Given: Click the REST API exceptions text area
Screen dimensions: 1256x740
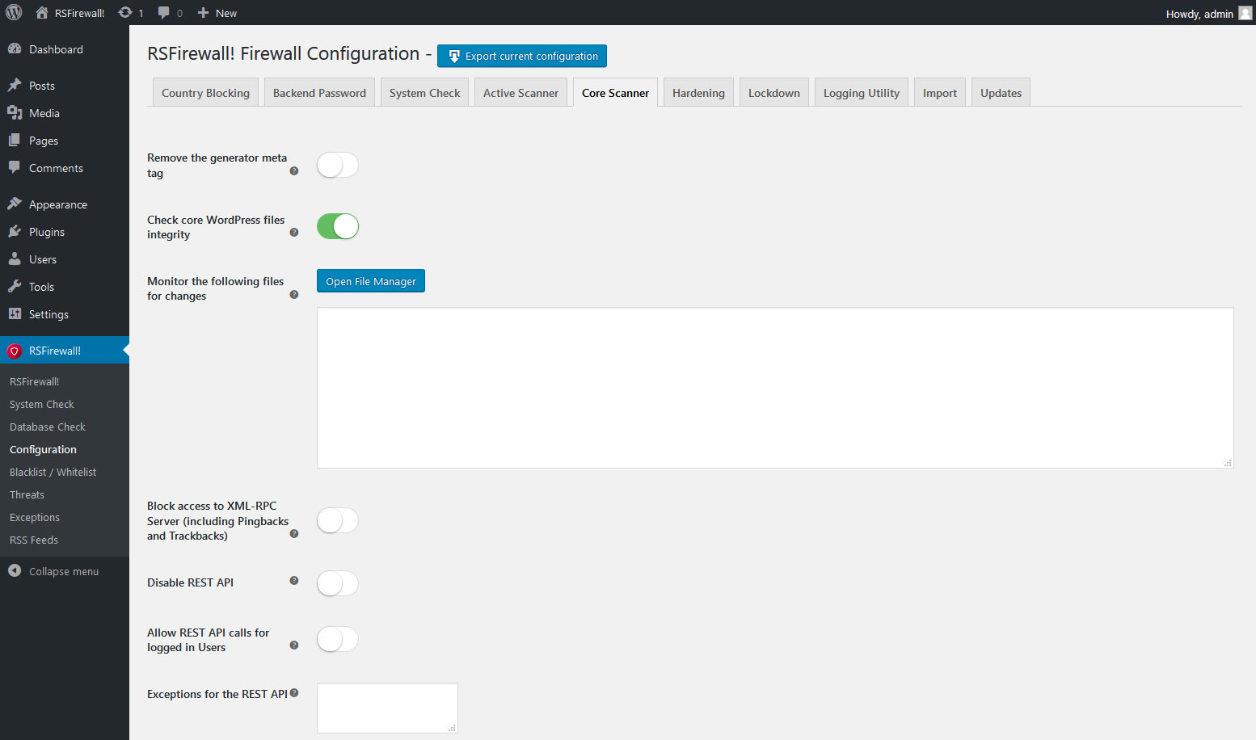Looking at the screenshot, I should (x=387, y=708).
